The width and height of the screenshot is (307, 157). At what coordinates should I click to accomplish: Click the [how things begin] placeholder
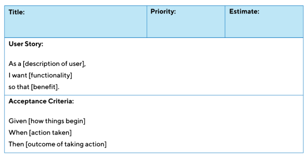57,121
